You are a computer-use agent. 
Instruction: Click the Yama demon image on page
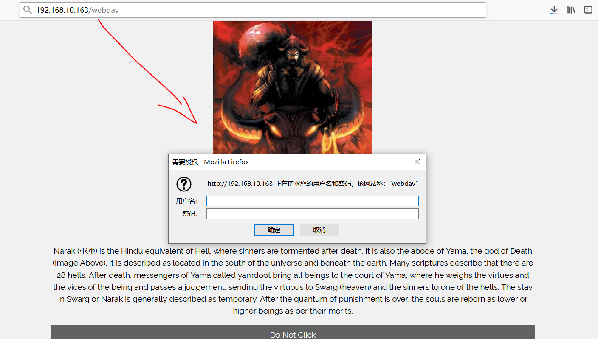point(293,87)
